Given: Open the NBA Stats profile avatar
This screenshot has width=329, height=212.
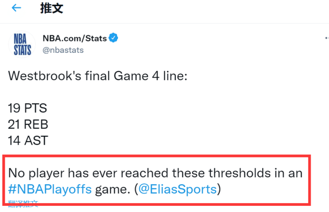Looking at the screenshot, I should (x=23, y=44).
